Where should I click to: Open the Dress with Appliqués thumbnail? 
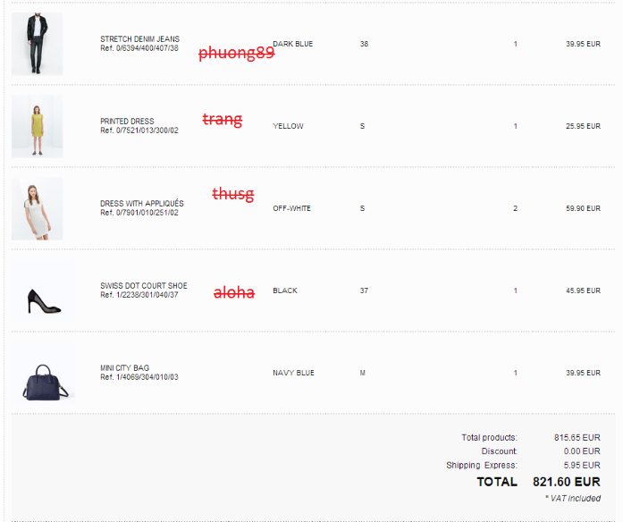(37, 208)
